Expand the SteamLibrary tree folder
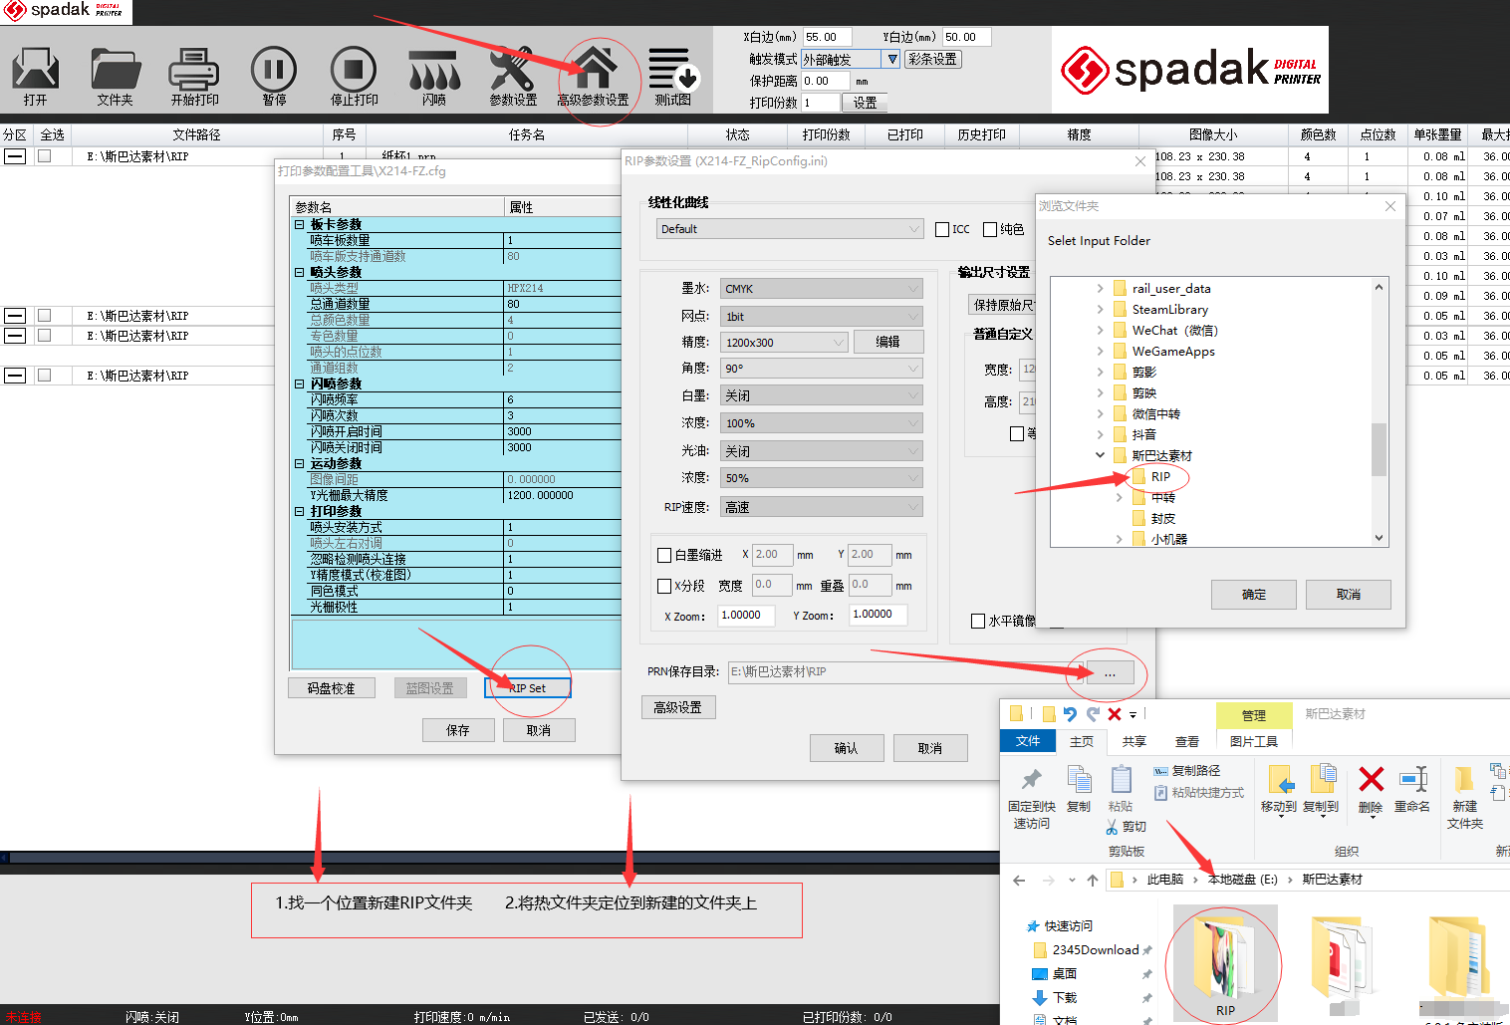The image size is (1510, 1025). (x=1100, y=309)
